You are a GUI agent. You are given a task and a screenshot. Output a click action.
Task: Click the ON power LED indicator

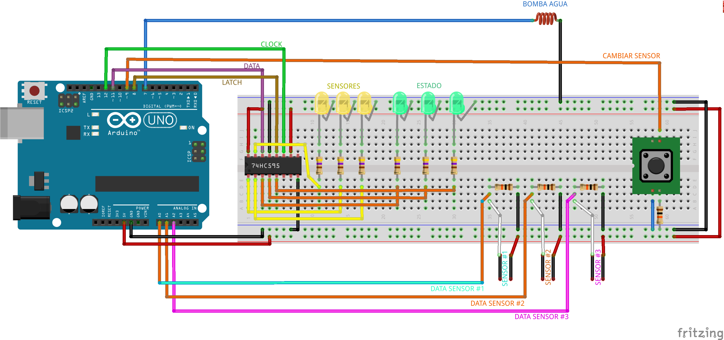click(x=183, y=128)
